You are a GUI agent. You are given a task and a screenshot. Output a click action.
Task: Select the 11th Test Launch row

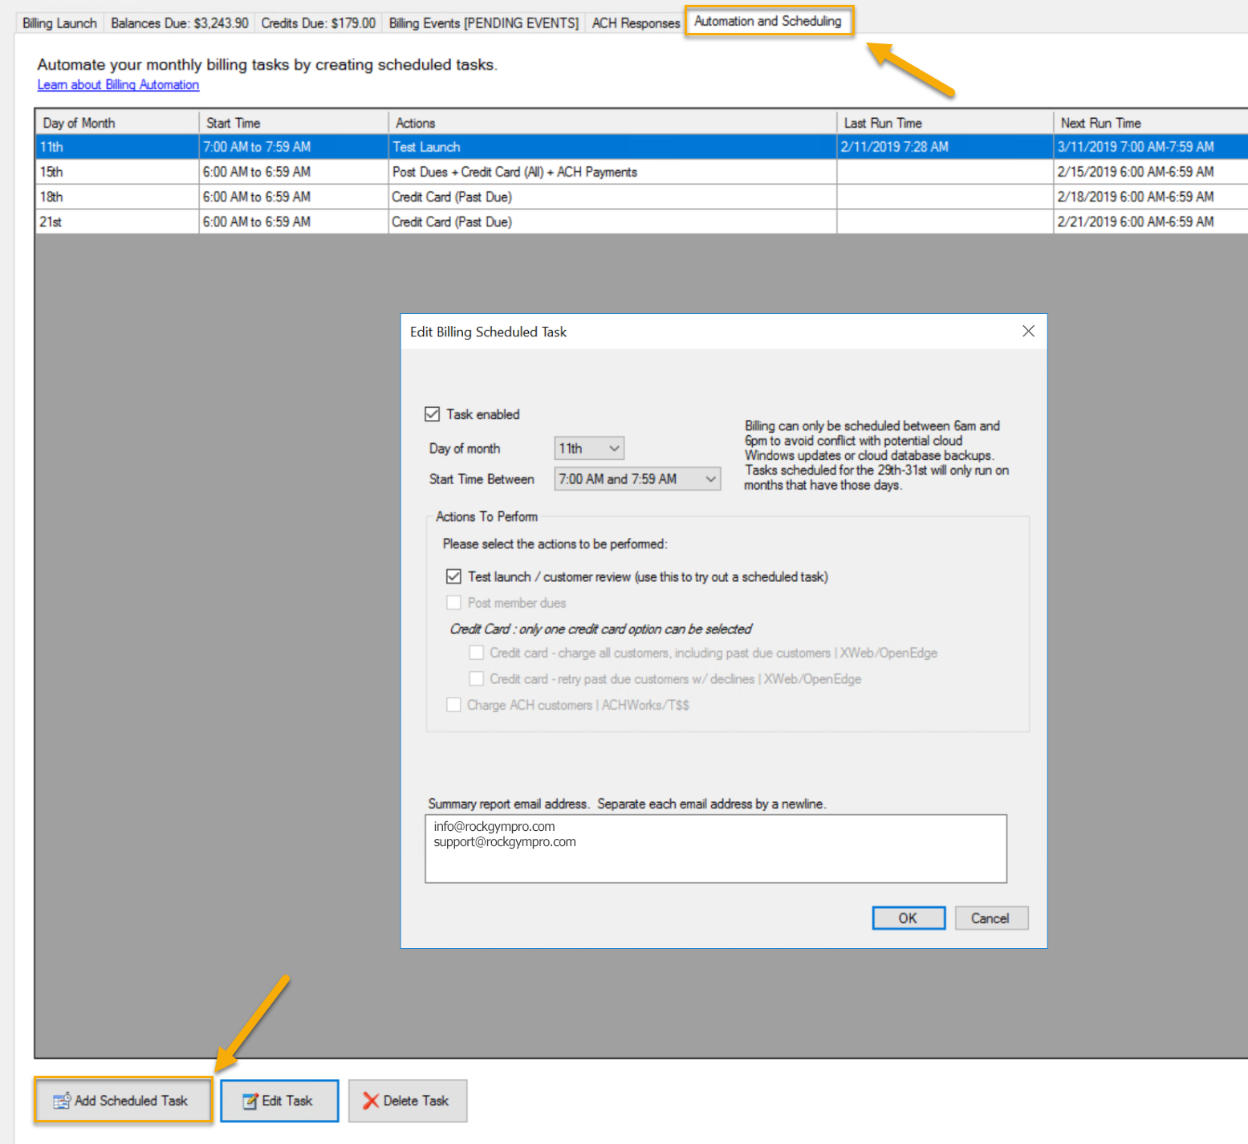coord(642,147)
